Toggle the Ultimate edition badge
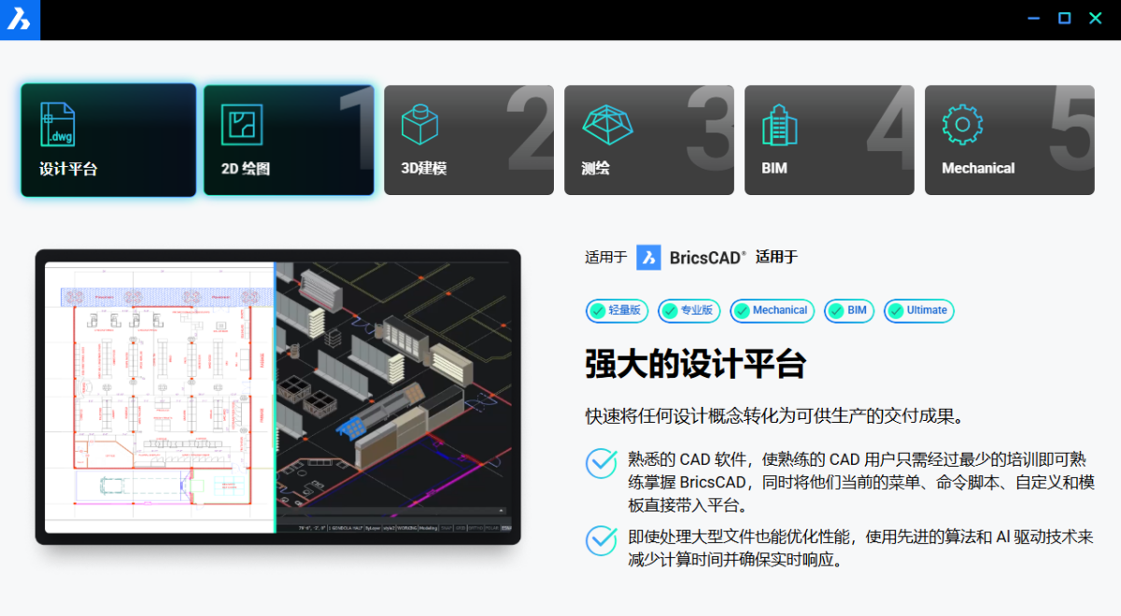1121x616 pixels. coord(917,311)
